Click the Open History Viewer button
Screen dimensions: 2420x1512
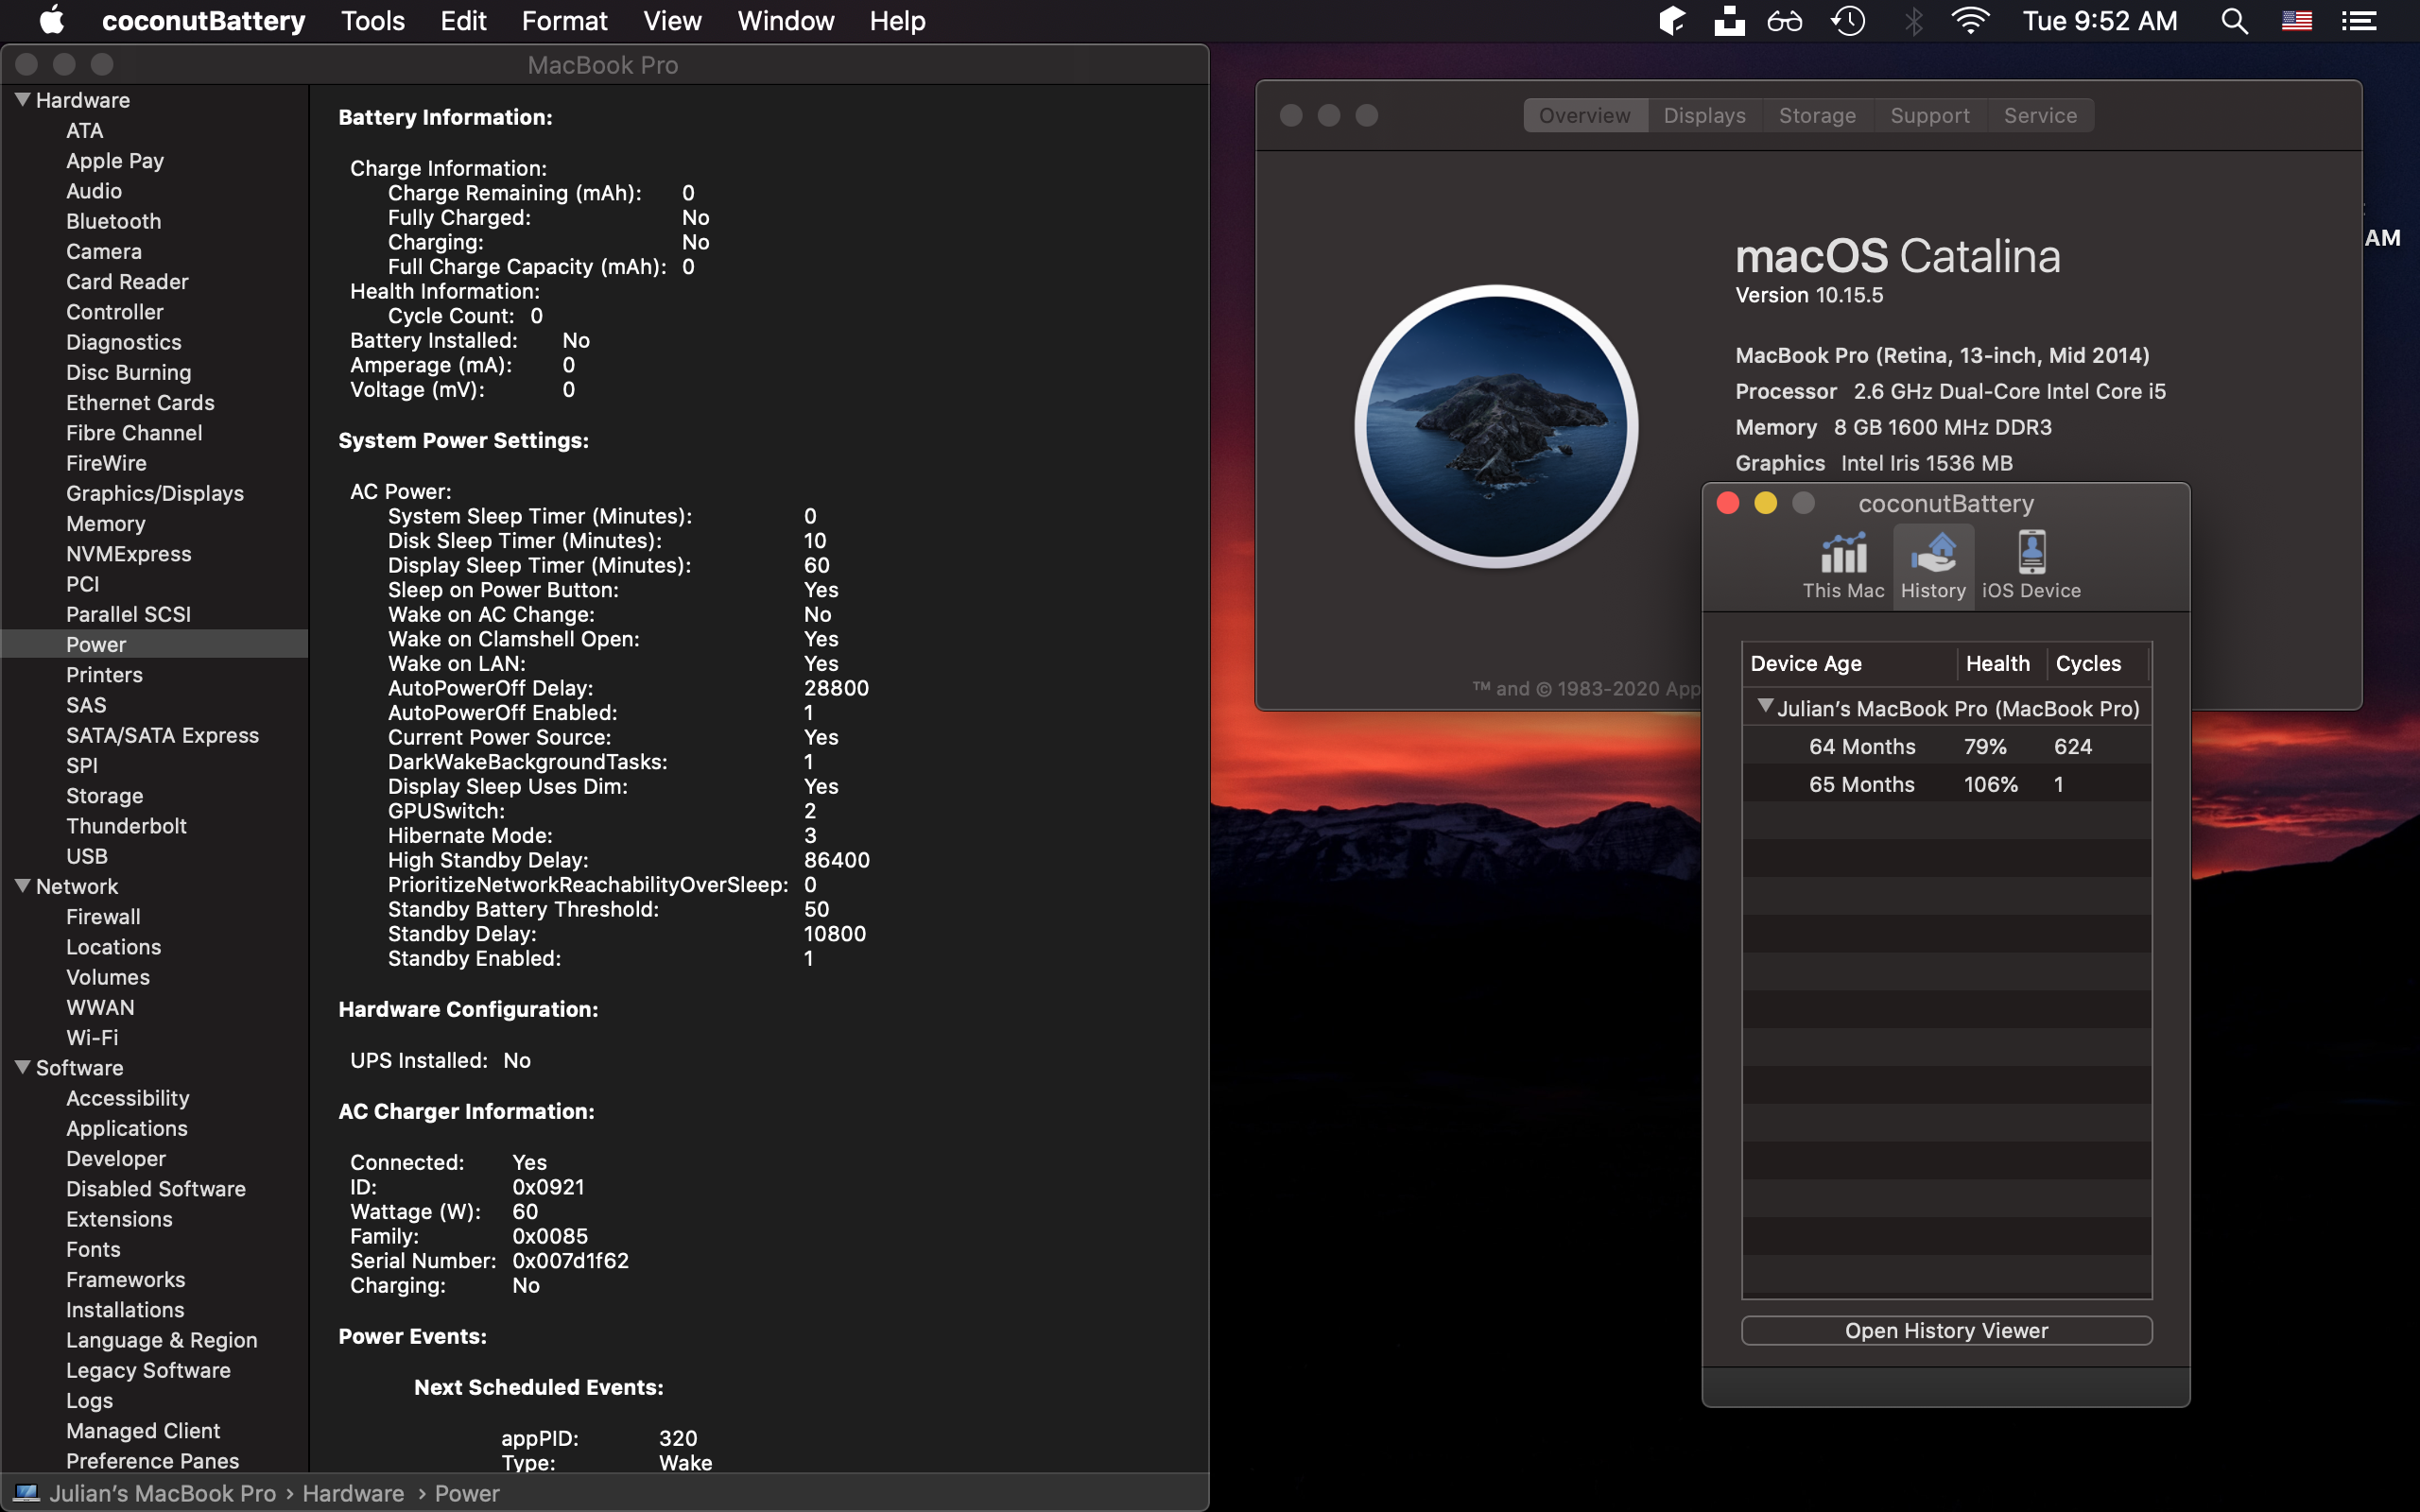[x=1946, y=1330]
